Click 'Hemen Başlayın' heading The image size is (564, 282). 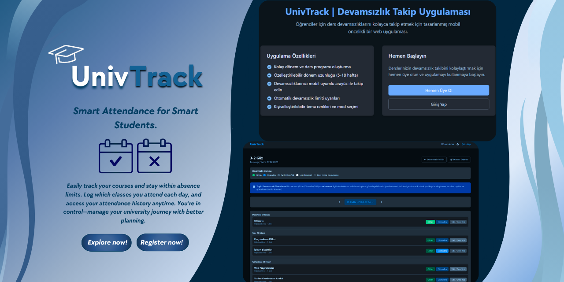(x=407, y=56)
